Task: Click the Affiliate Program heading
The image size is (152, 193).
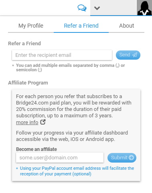Action: click(28, 83)
